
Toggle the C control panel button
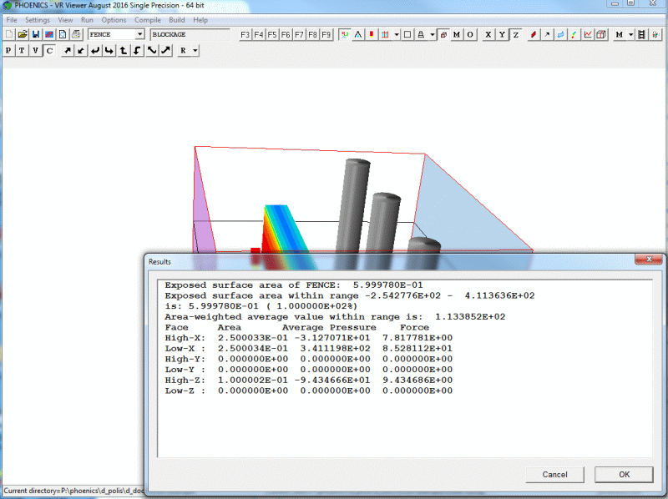(x=48, y=50)
